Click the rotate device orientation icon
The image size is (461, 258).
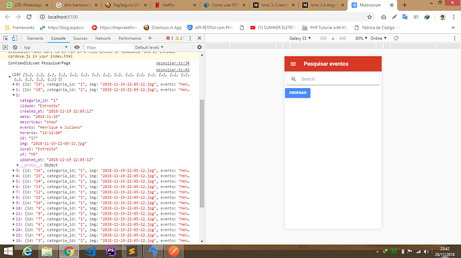pos(396,38)
